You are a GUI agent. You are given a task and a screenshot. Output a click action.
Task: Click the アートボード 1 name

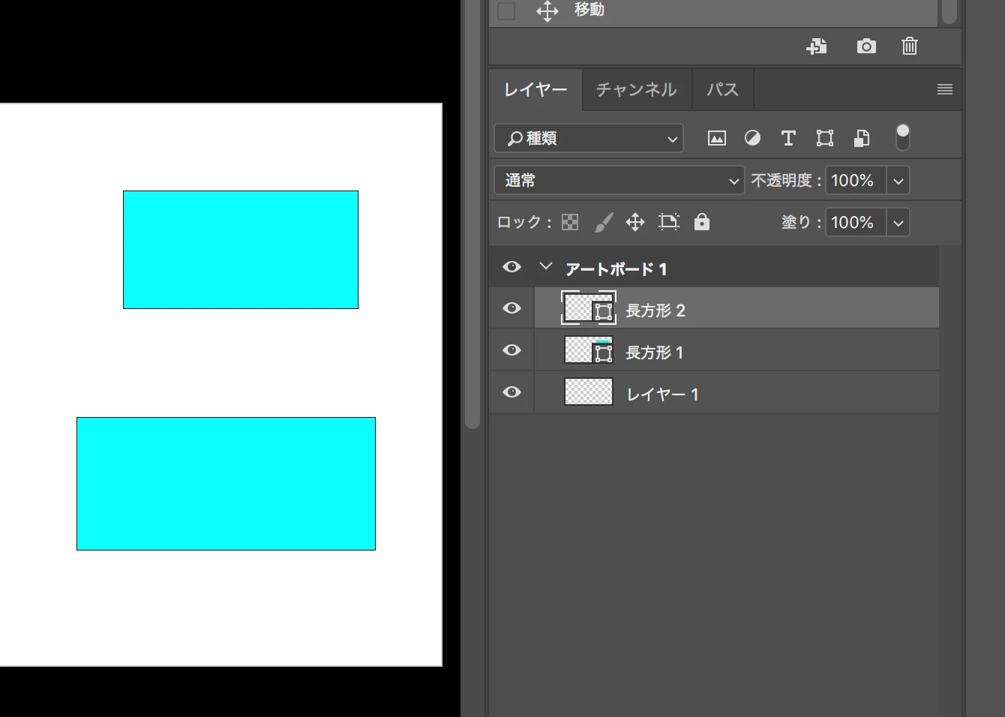(616, 269)
